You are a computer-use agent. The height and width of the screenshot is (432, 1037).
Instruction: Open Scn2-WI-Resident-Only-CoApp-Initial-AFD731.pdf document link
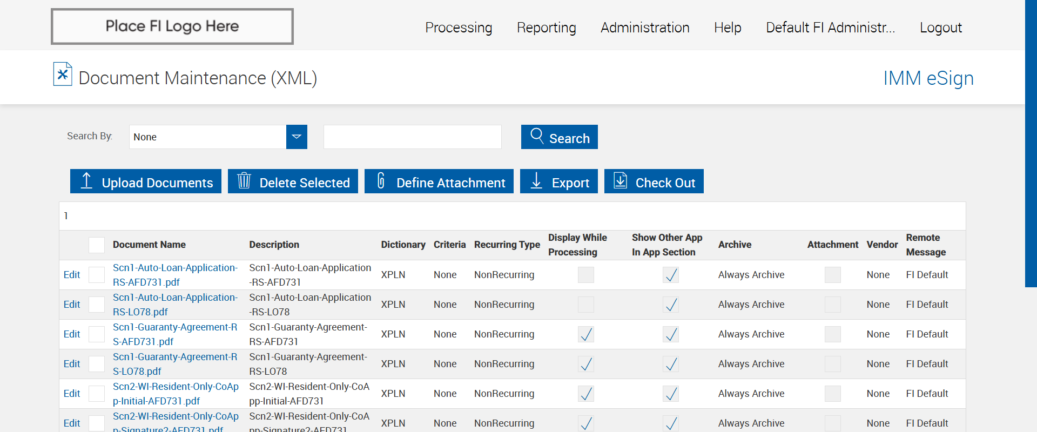(175, 394)
